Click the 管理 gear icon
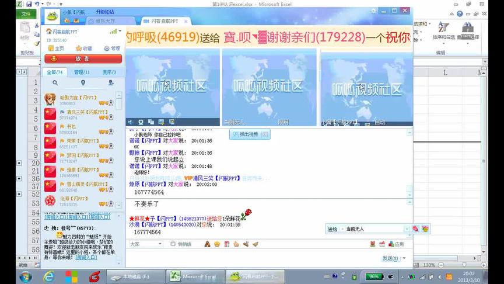 tap(107, 49)
